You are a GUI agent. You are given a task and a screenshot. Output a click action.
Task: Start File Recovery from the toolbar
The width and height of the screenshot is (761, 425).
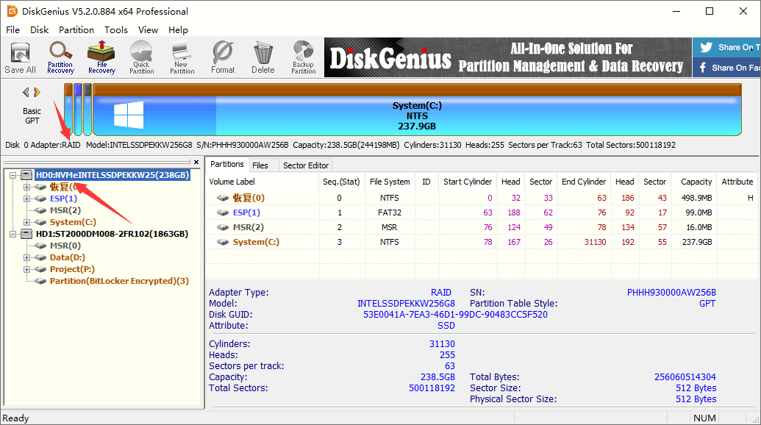point(101,58)
